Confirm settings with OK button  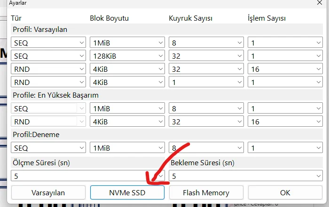pos(285,192)
